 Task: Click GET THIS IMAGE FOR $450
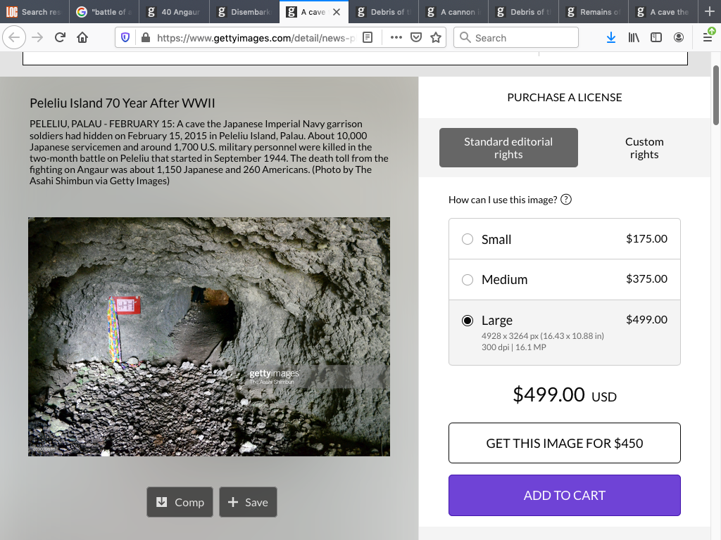pos(565,443)
